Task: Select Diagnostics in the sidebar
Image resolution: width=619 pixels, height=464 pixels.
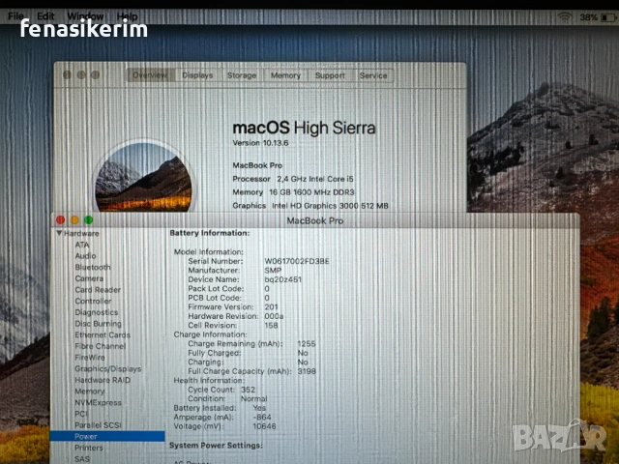Action: [x=97, y=312]
